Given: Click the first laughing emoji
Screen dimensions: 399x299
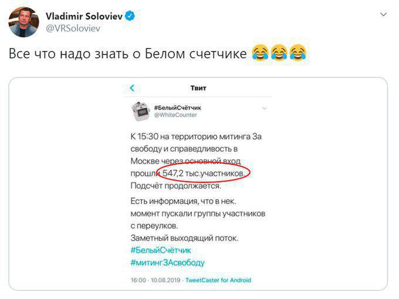Looking at the screenshot, I should 259,55.
